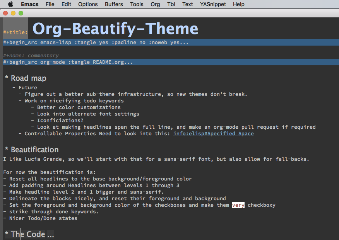This screenshot has height=240, width=339.
Task: Open the File menu
Action: pos(50,4)
